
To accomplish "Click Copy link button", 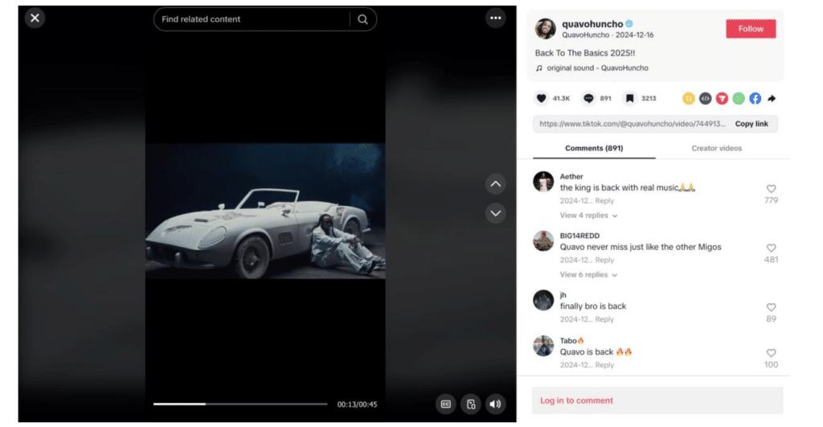I will pyautogui.click(x=751, y=124).
